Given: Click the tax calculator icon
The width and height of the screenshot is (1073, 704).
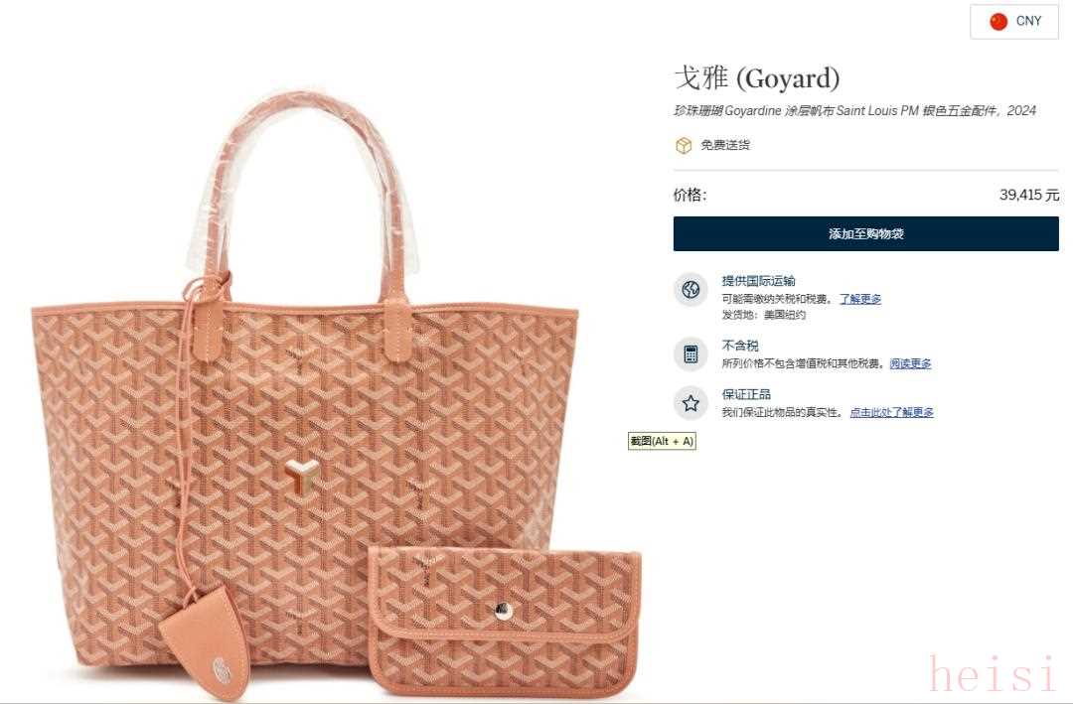Looking at the screenshot, I should tap(690, 354).
